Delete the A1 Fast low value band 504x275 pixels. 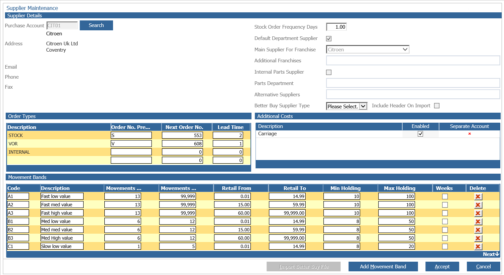(478, 197)
